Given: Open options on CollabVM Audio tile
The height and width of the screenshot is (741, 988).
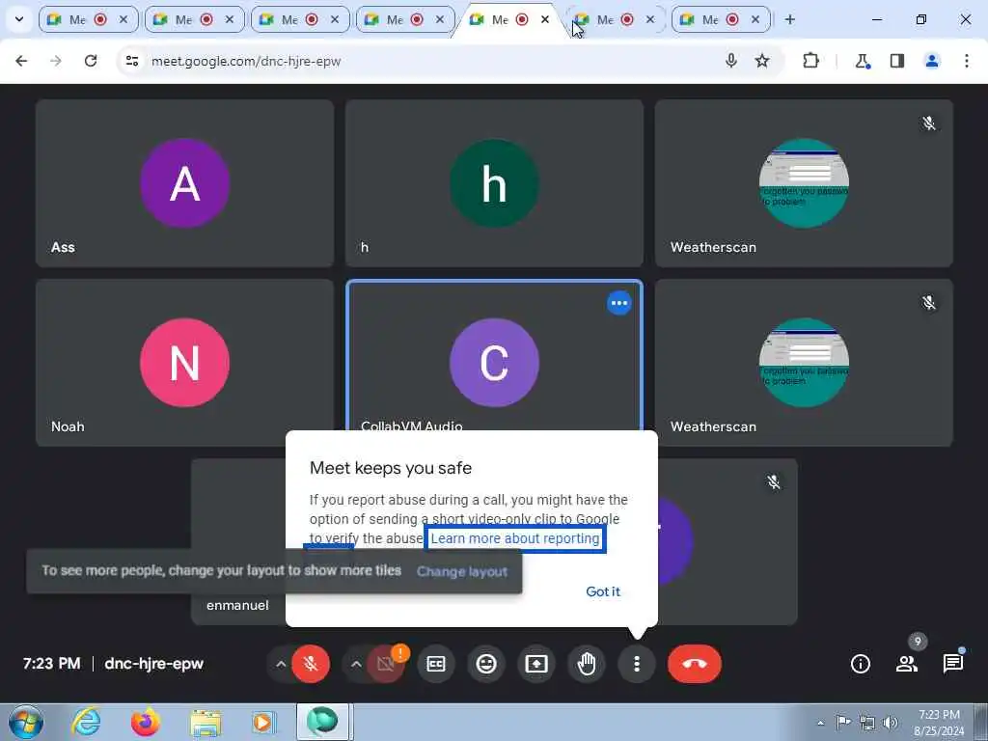Looking at the screenshot, I should [619, 303].
